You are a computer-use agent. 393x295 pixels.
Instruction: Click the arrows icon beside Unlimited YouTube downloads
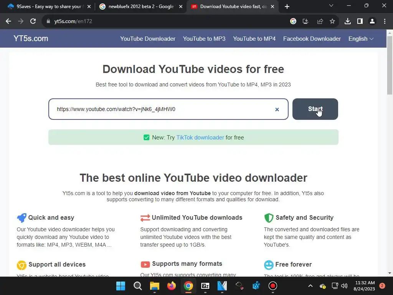point(145,218)
